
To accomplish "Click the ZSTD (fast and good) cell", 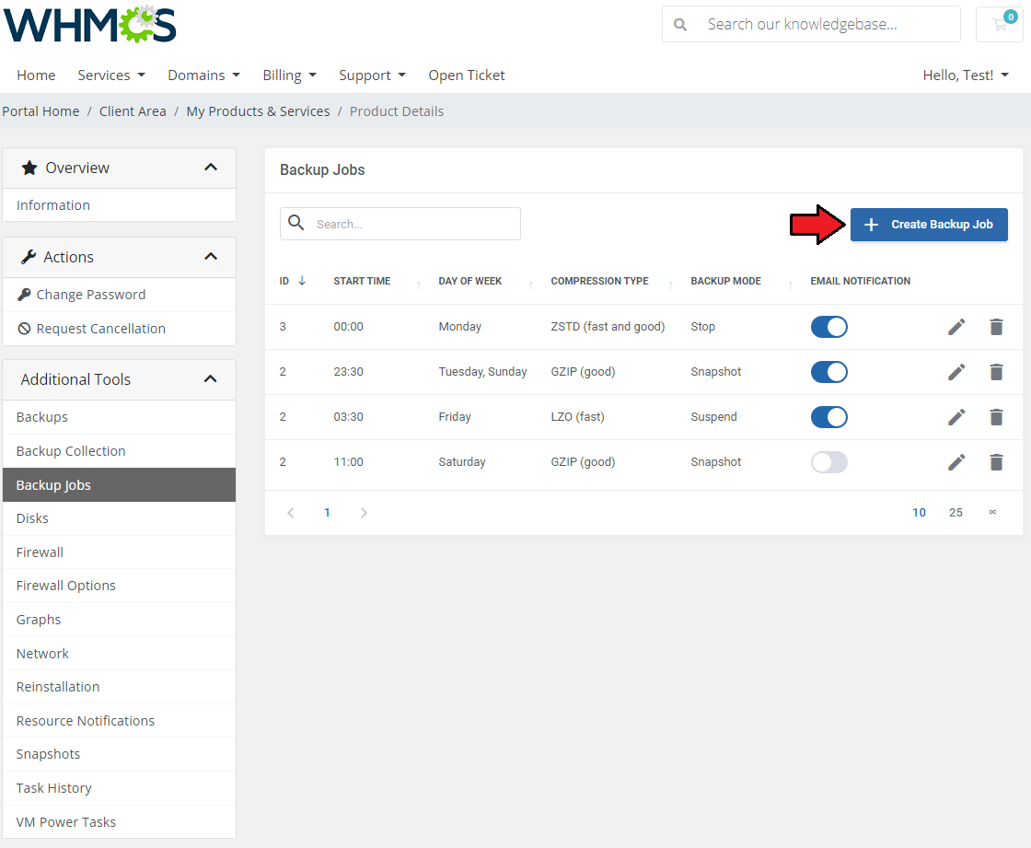I will [x=608, y=326].
